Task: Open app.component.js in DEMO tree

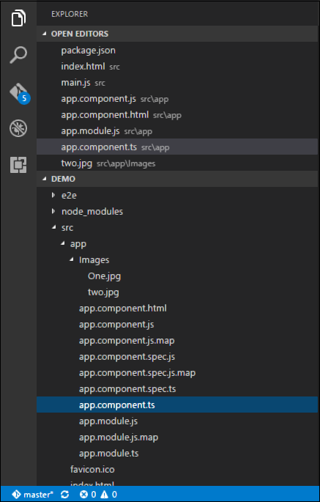Action: click(177, 325)
